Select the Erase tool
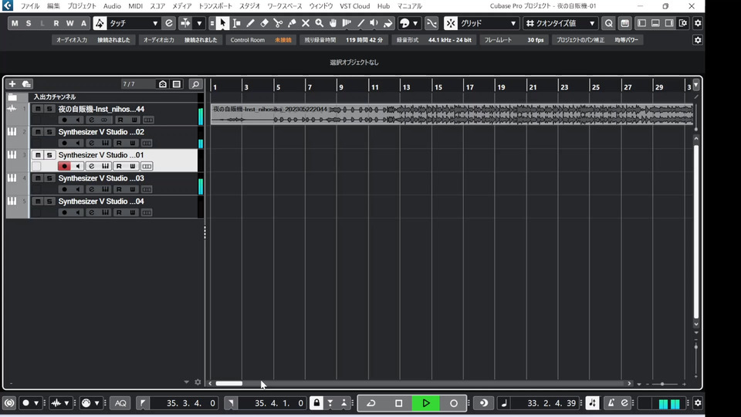The image size is (741, 417). click(x=264, y=23)
